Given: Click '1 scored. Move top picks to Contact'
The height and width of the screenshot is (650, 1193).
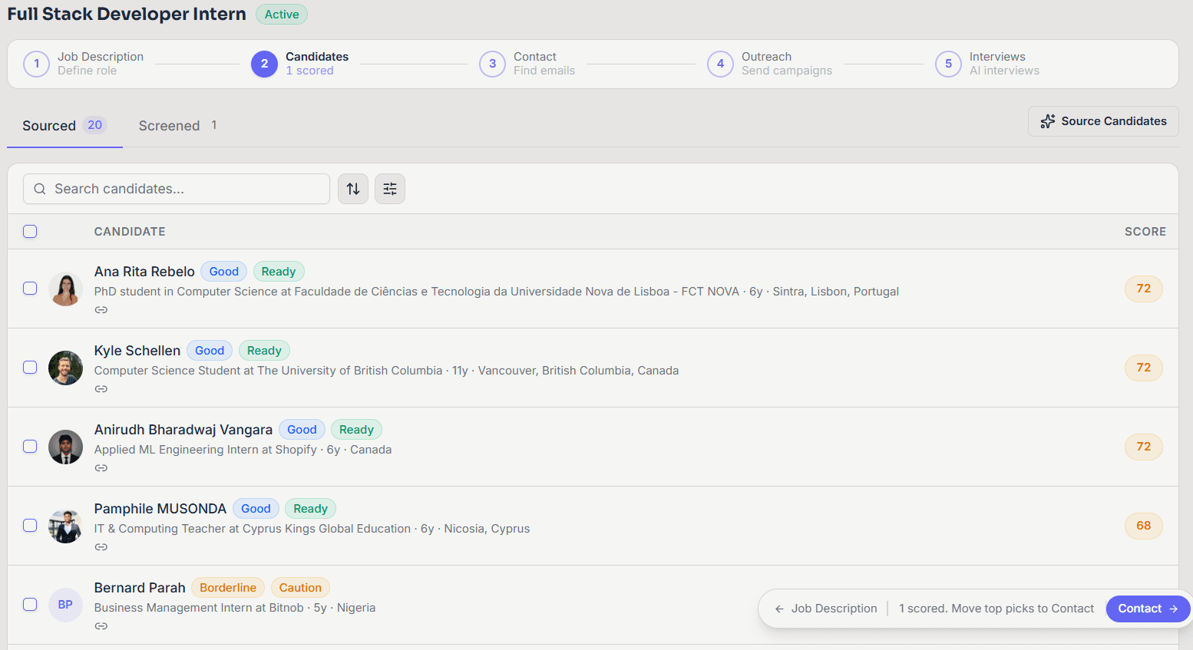Looking at the screenshot, I should point(996,609).
